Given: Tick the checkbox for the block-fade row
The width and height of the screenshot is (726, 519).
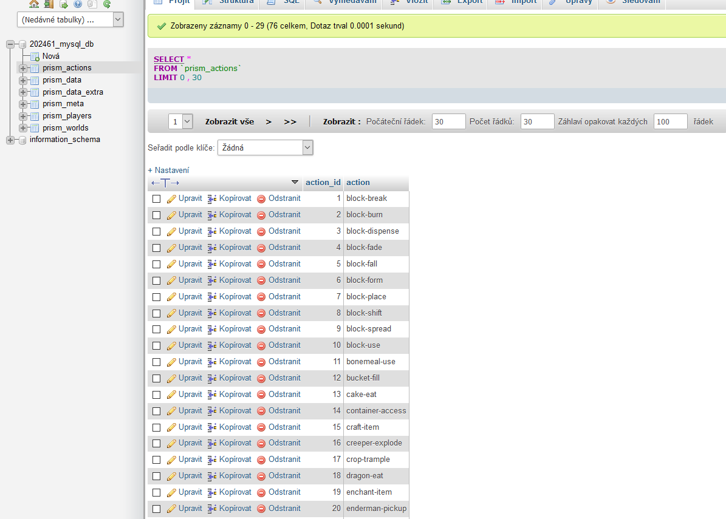Looking at the screenshot, I should [x=157, y=248].
